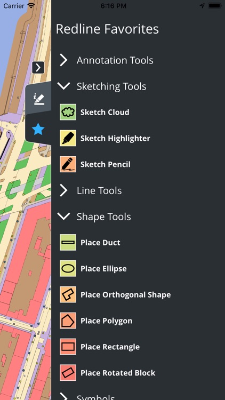
Task: Select the Sketch Cloud tool icon
Action: [68, 112]
